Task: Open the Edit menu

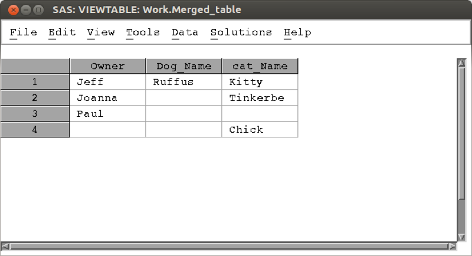Action: (x=62, y=32)
